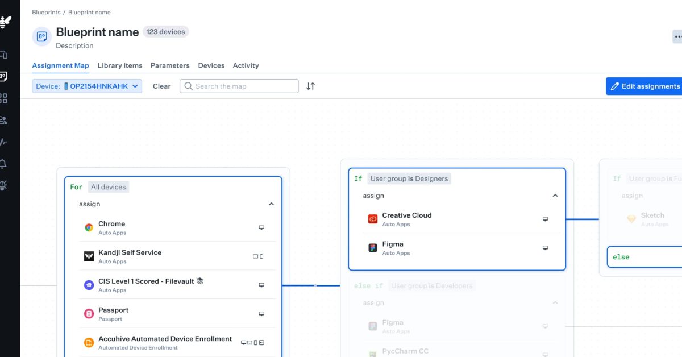The width and height of the screenshot is (682, 357).
Task: Click the sort arrows icon next to search
Action: click(310, 86)
